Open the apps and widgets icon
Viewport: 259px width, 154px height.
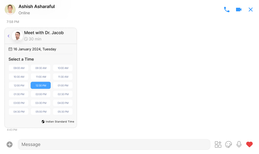click(x=218, y=144)
